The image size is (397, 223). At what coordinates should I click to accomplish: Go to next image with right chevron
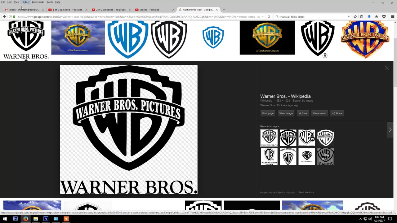[x=390, y=130]
